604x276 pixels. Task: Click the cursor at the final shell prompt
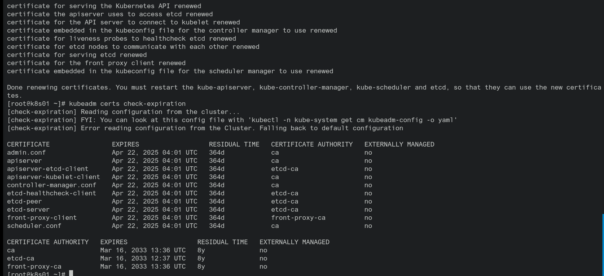[x=71, y=274]
